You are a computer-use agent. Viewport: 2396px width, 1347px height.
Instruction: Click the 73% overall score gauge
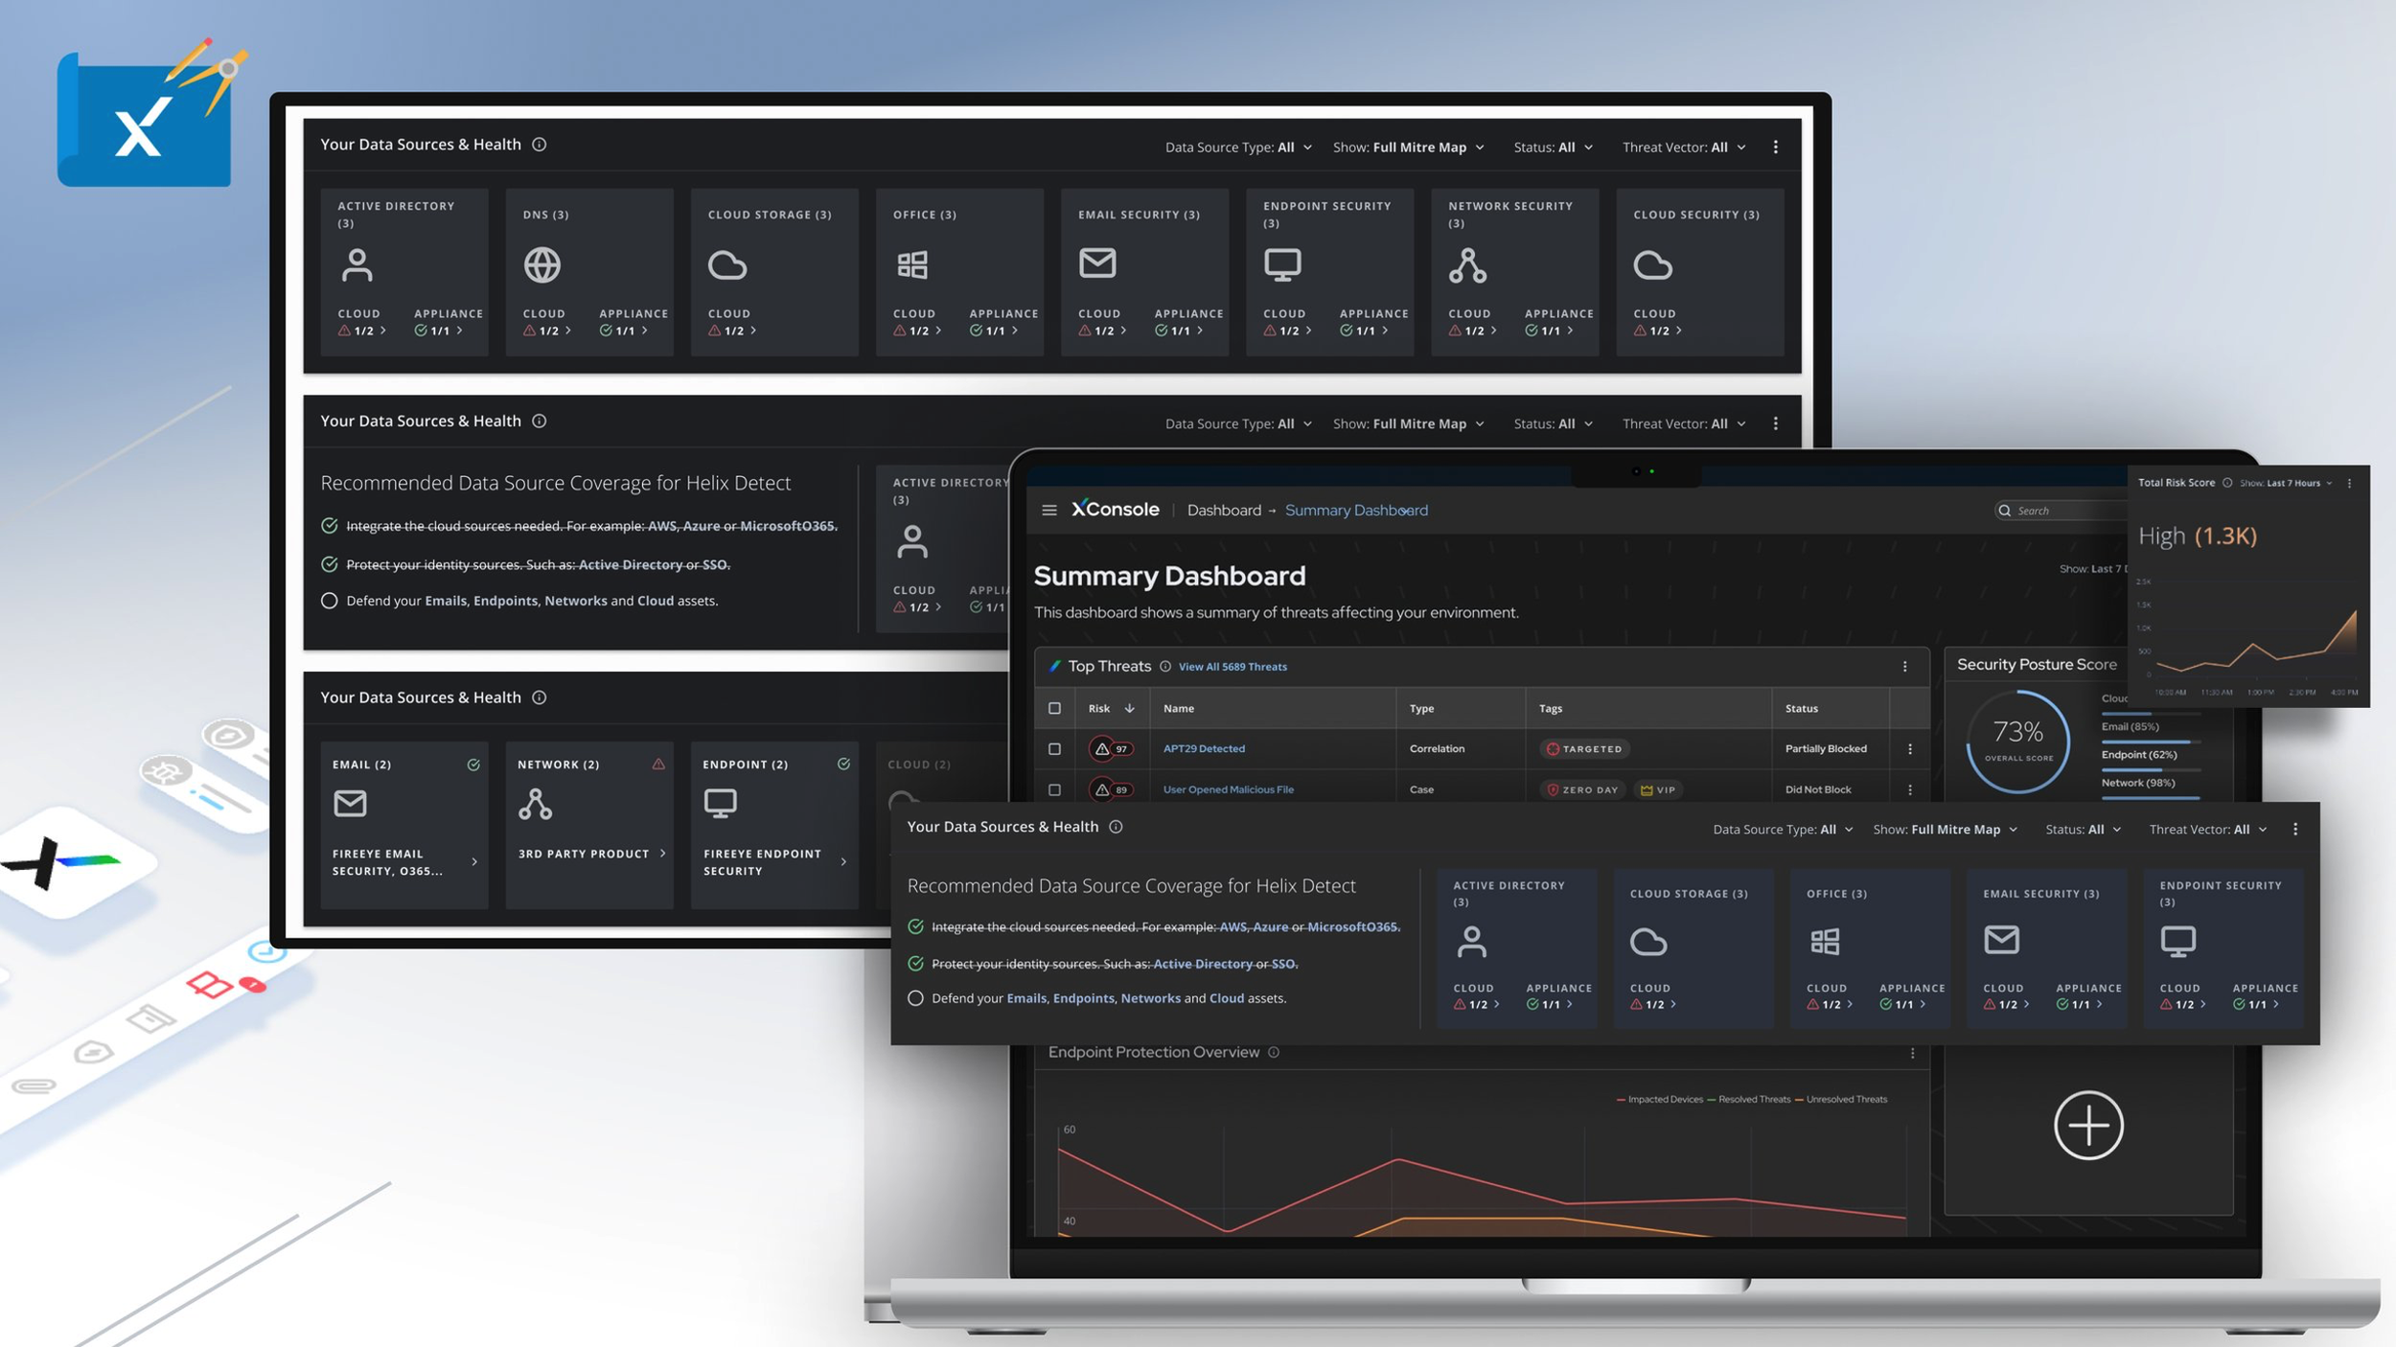pos(2017,741)
